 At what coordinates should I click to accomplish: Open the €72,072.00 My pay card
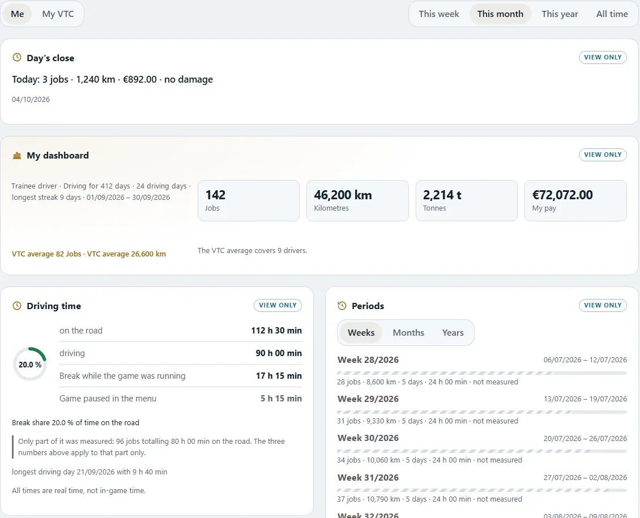tap(575, 200)
